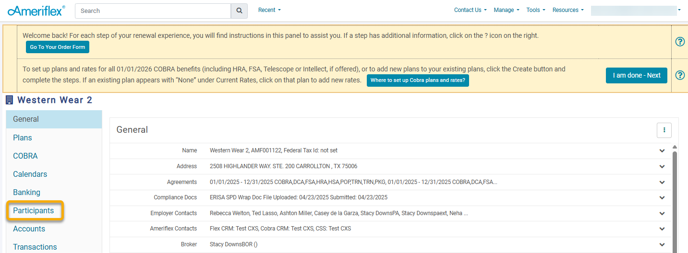
Task: Click the I am done - Next button
Action: (637, 75)
